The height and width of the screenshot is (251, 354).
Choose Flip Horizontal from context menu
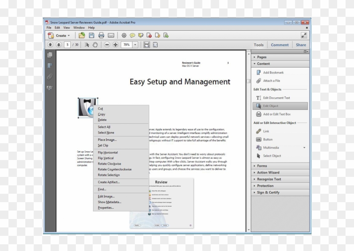[121, 152]
